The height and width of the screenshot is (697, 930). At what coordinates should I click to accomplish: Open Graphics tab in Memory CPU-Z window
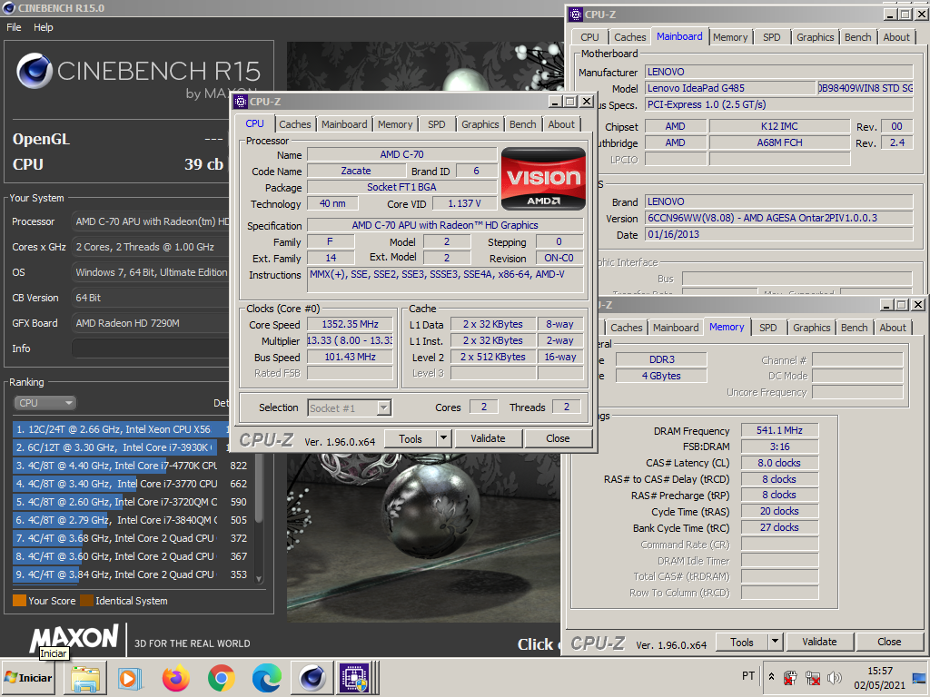point(811,328)
